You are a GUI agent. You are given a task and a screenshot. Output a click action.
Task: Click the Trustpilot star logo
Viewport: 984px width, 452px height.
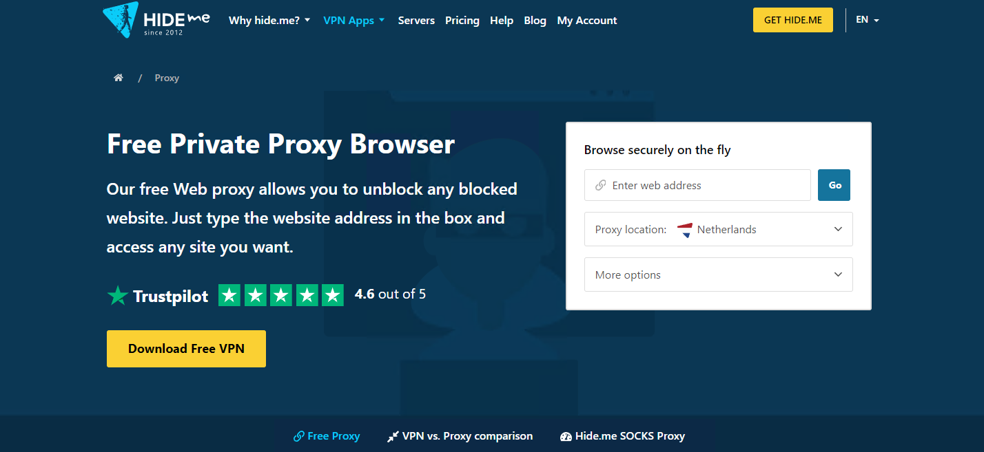[118, 296]
